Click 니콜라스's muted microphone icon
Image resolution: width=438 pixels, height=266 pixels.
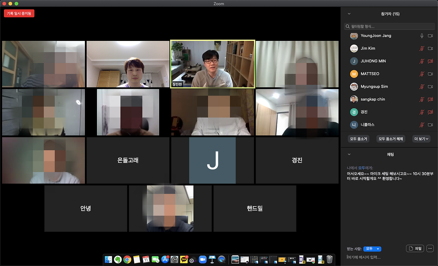pos(422,124)
